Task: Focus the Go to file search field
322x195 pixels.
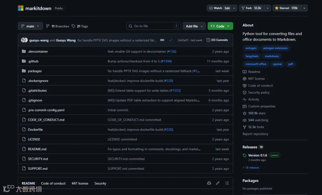Action: [153, 26]
